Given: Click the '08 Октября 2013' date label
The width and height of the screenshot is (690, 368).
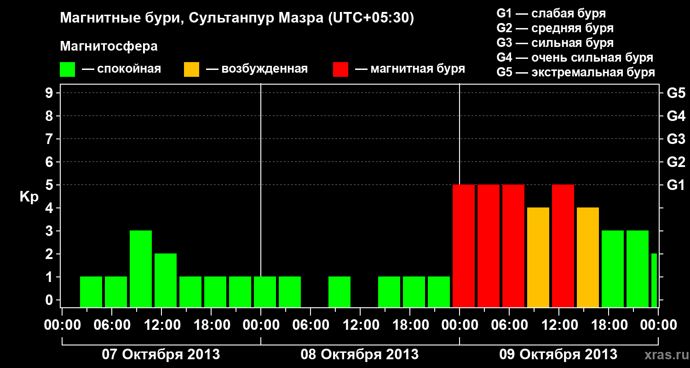Looking at the screenshot, I should point(360,355).
